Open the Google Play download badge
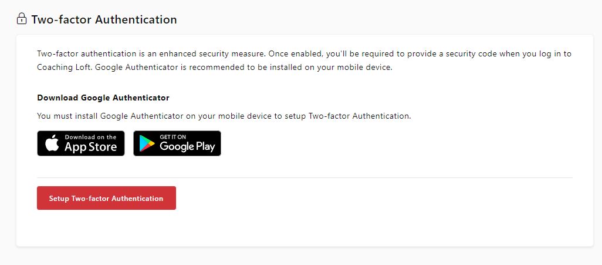 point(177,143)
